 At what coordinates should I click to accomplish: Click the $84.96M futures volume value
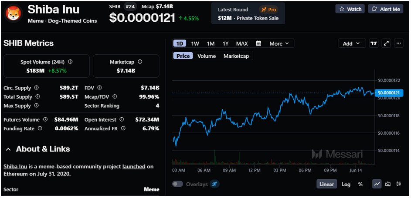66,120
